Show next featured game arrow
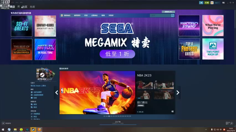Viewport: 236px width, 132px height. pyautogui.click(x=178, y=92)
